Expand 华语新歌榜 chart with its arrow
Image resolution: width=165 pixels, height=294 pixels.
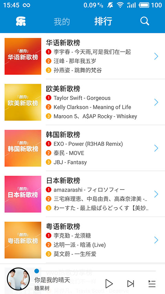(x=156, y=56)
